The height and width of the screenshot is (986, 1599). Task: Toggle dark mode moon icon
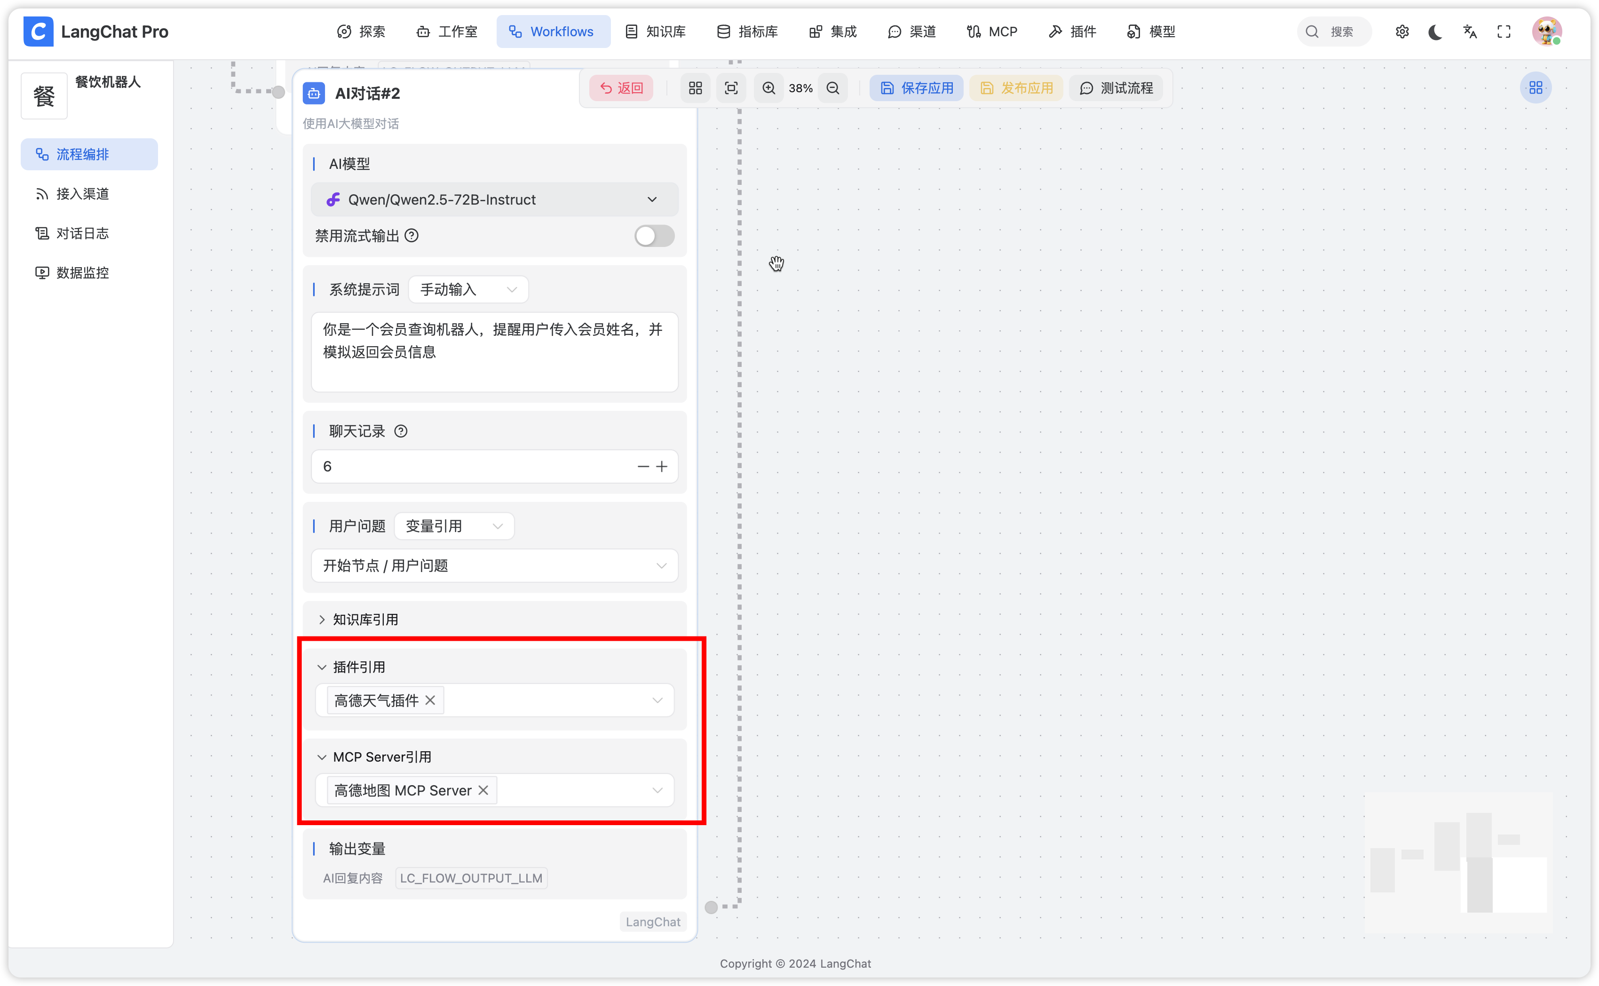click(1435, 32)
